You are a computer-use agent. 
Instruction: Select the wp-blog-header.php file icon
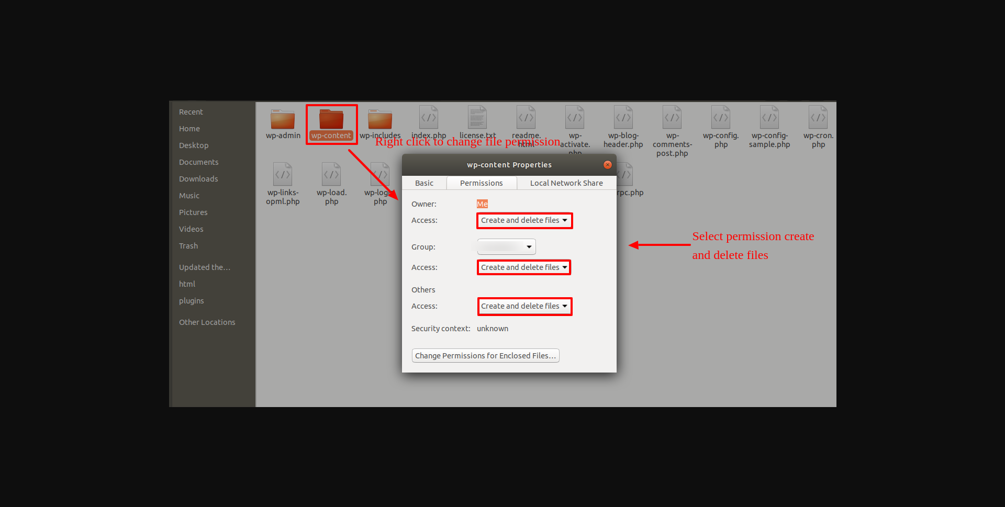(623, 117)
